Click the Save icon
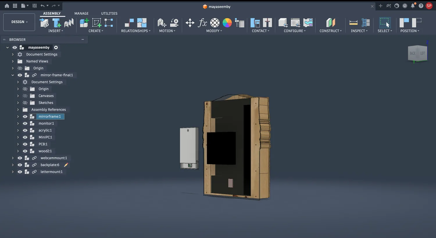 [35, 6]
